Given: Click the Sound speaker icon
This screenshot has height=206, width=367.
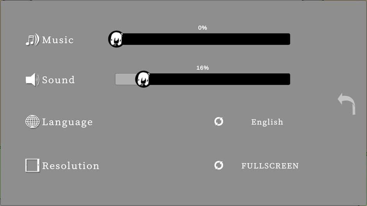Looking at the screenshot, I should coord(32,80).
